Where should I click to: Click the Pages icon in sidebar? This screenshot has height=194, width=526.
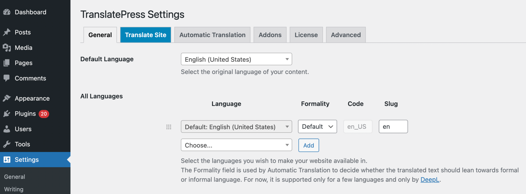point(7,63)
